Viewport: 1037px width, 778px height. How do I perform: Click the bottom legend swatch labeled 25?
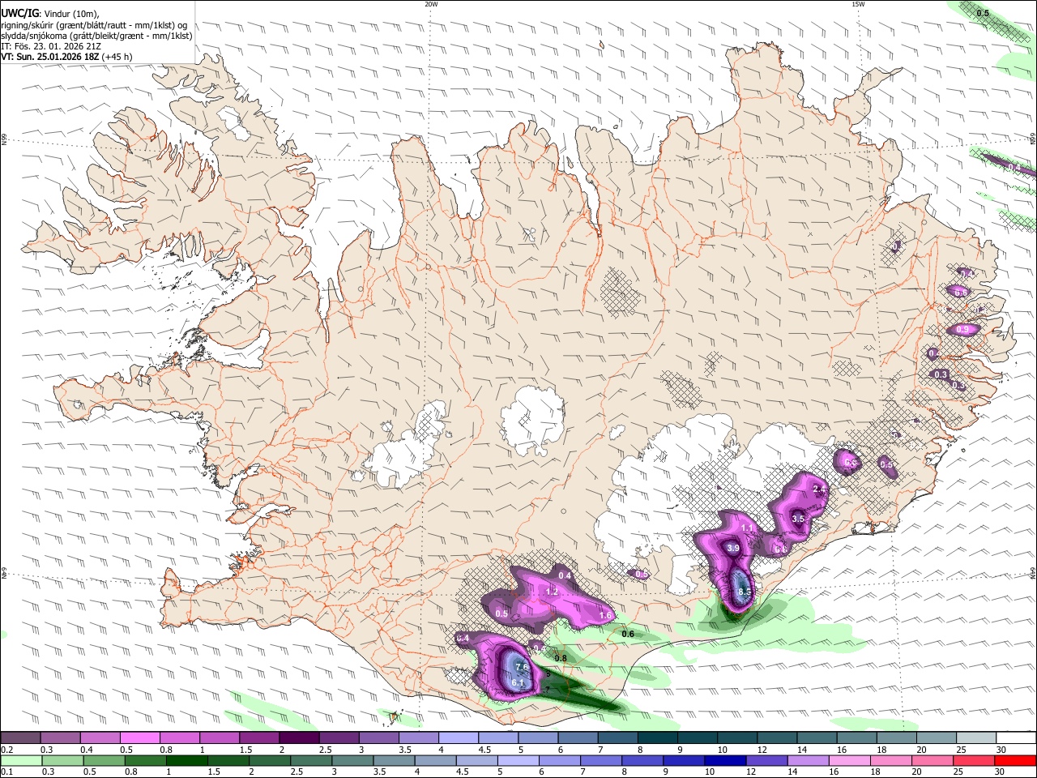(x=973, y=761)
